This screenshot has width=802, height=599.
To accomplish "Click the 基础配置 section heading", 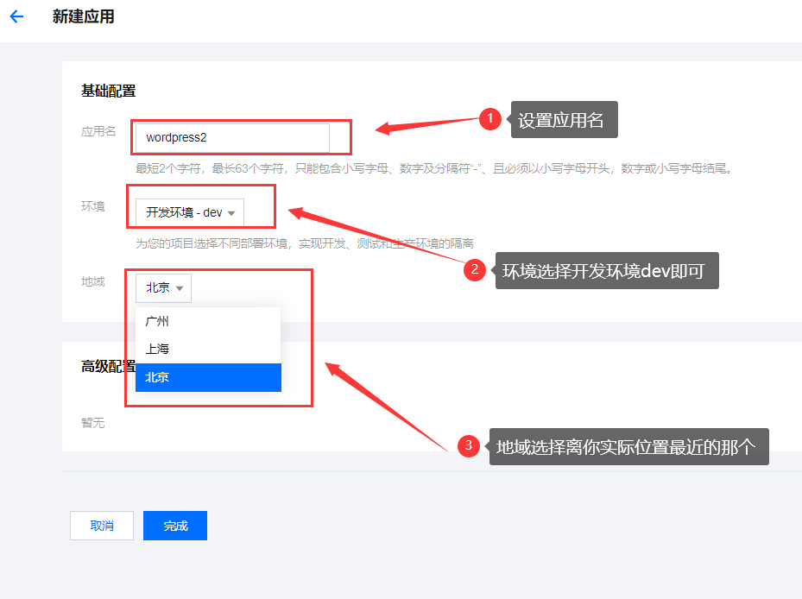I will pos(109,91).
